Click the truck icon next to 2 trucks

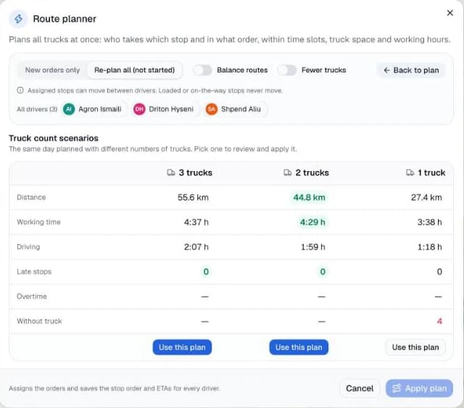coord(287,172)
